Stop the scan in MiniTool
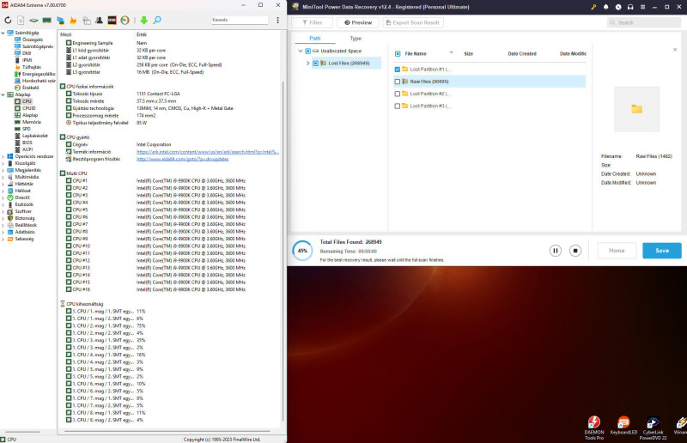The height and width of the screenshot is (443, 687). [x=575, y=251]
